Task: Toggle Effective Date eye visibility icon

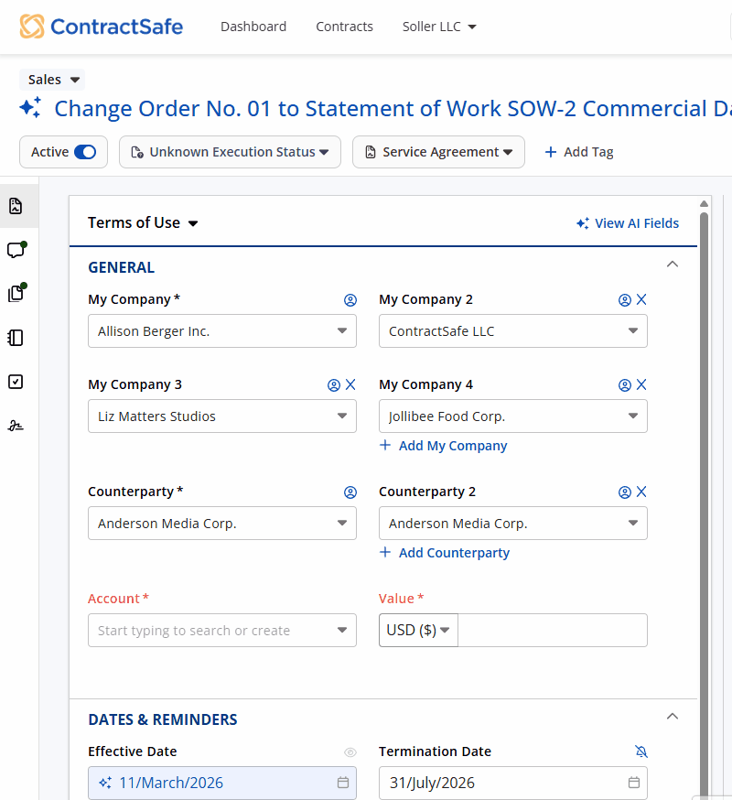Action: 350,751
